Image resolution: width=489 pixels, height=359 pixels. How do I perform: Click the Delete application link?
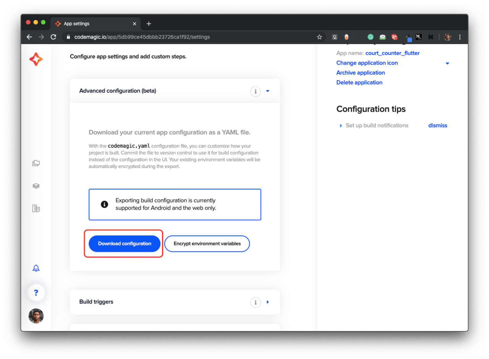359,82
